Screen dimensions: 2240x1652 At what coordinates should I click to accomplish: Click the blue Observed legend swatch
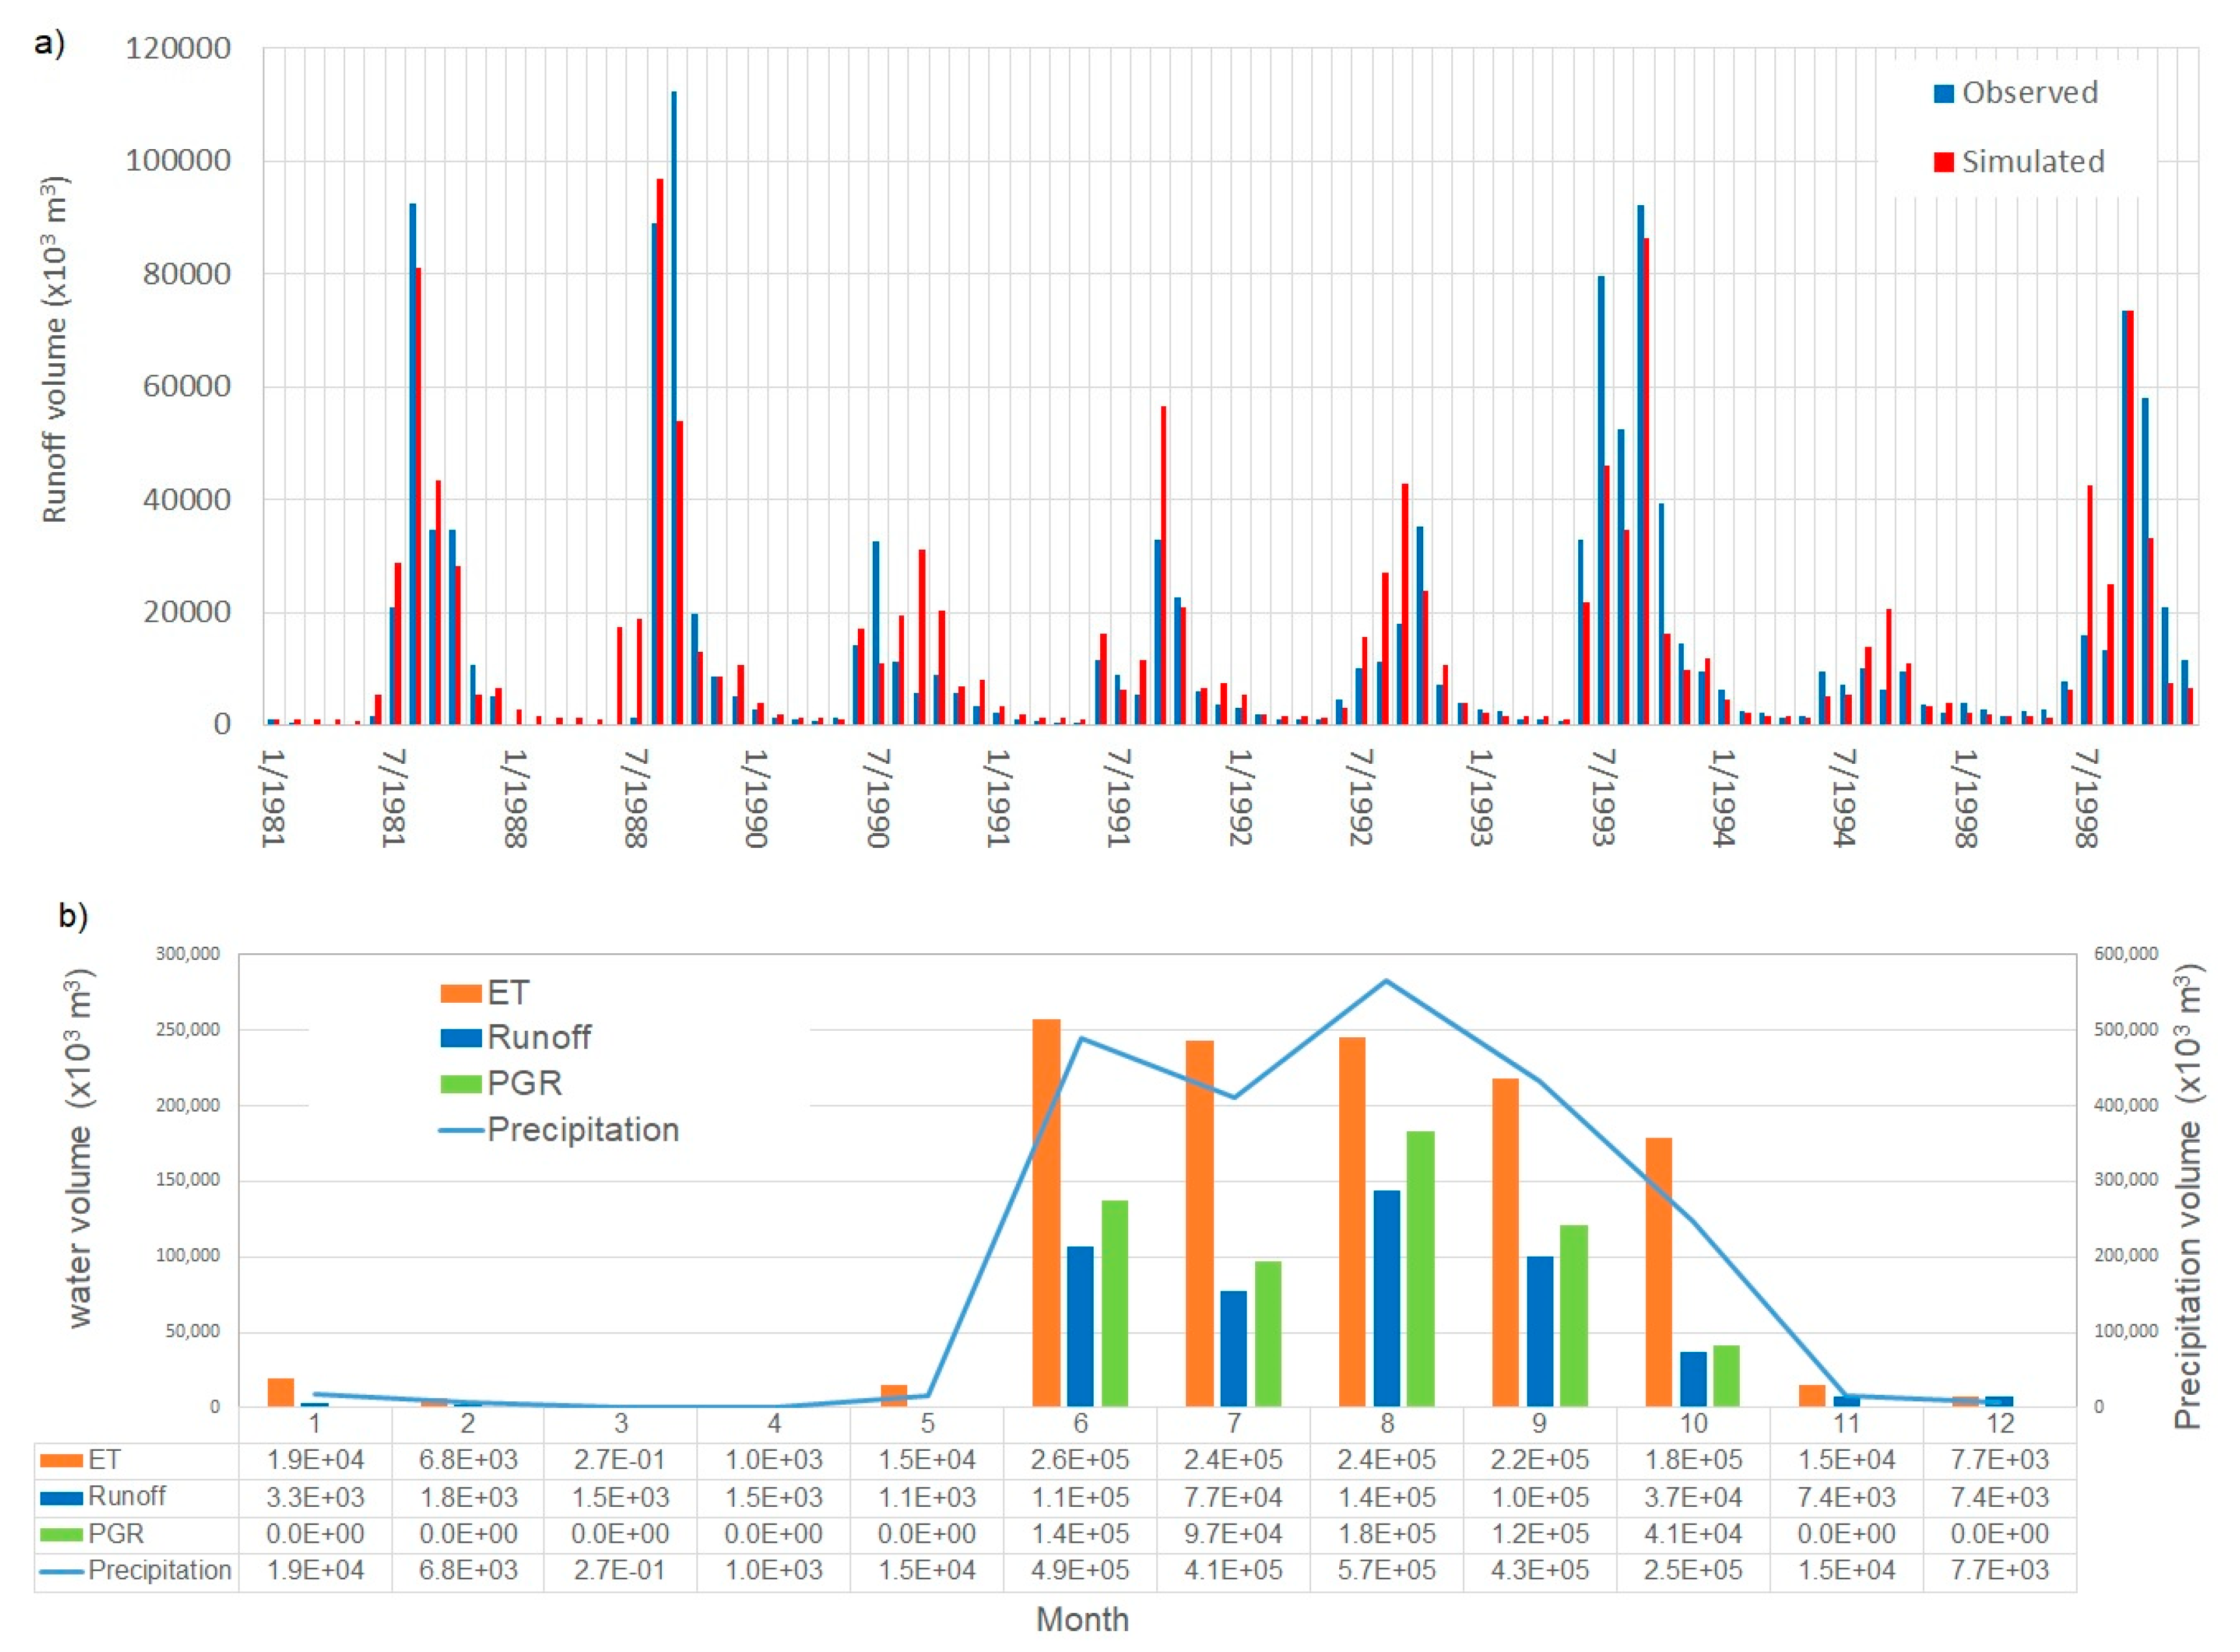click(1943, 94)
